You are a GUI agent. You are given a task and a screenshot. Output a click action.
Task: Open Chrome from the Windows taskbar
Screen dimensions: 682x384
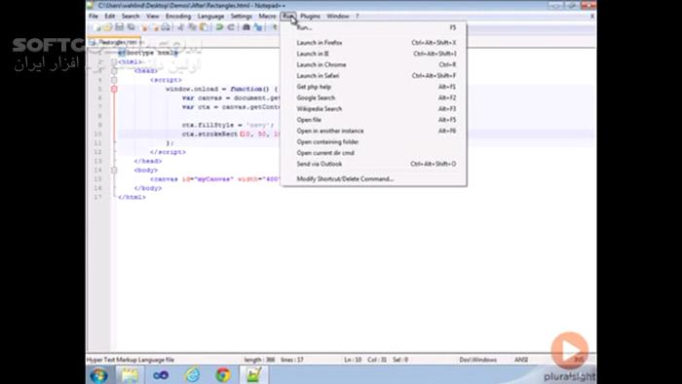coord(223,374)
